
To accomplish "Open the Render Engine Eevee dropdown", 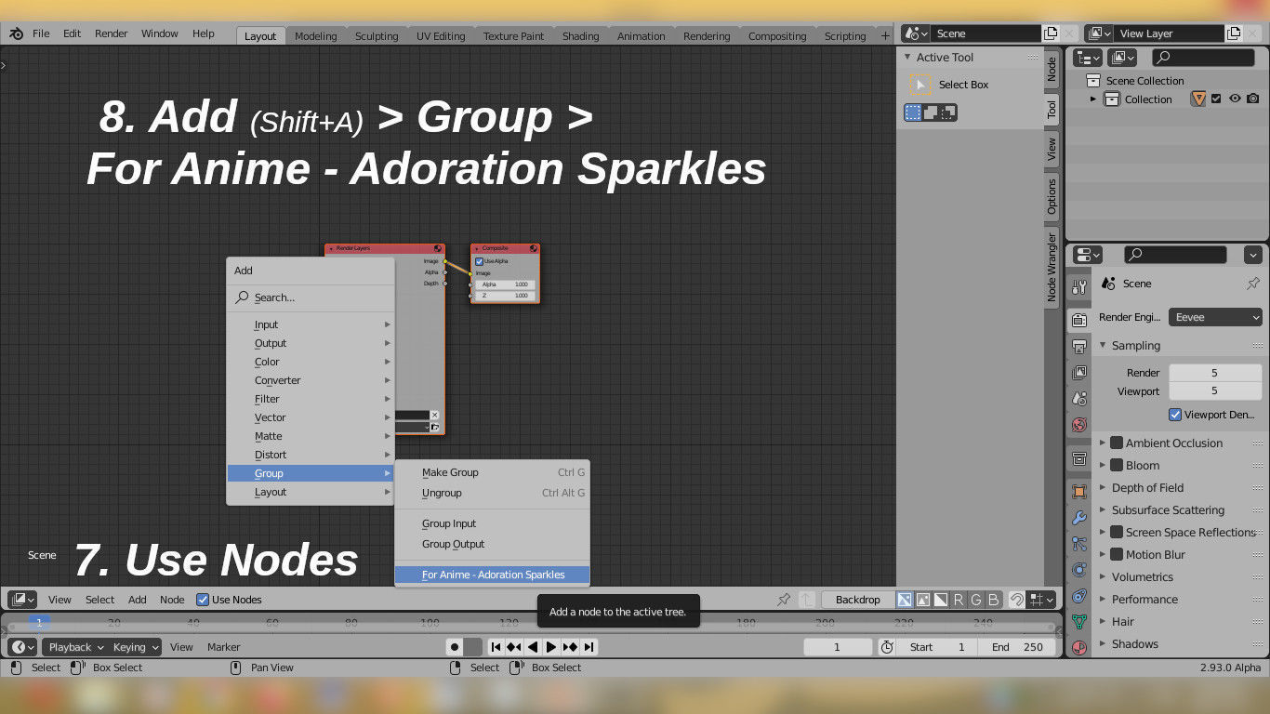I will tap(1215, 317).
